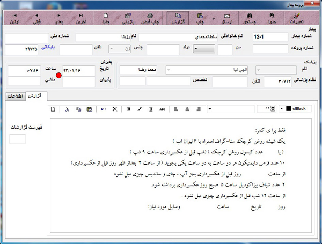Click the secretary (منشي) field
322x244 pixels.
click(x=24, y=81)
